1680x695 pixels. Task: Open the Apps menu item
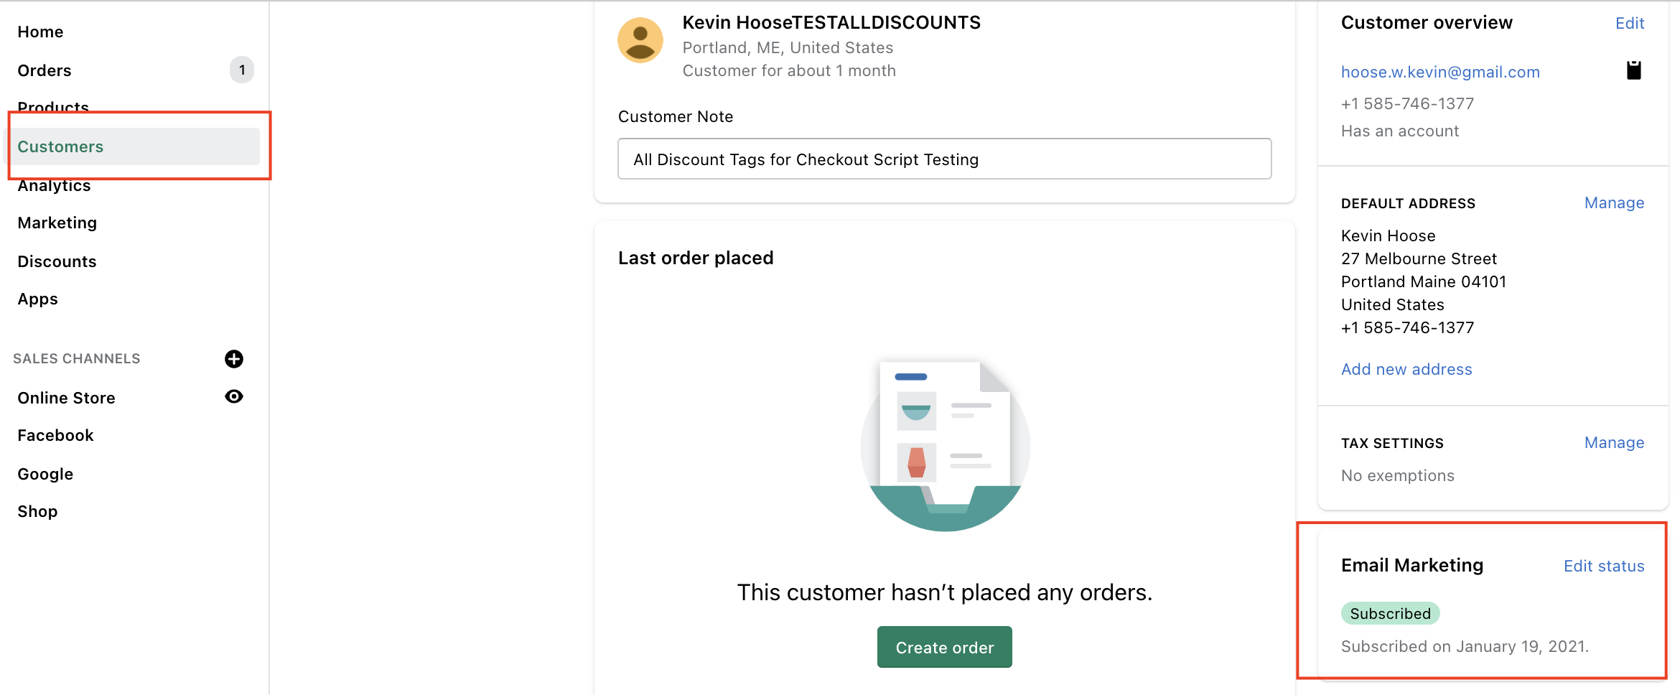click(x=38, y=299)
